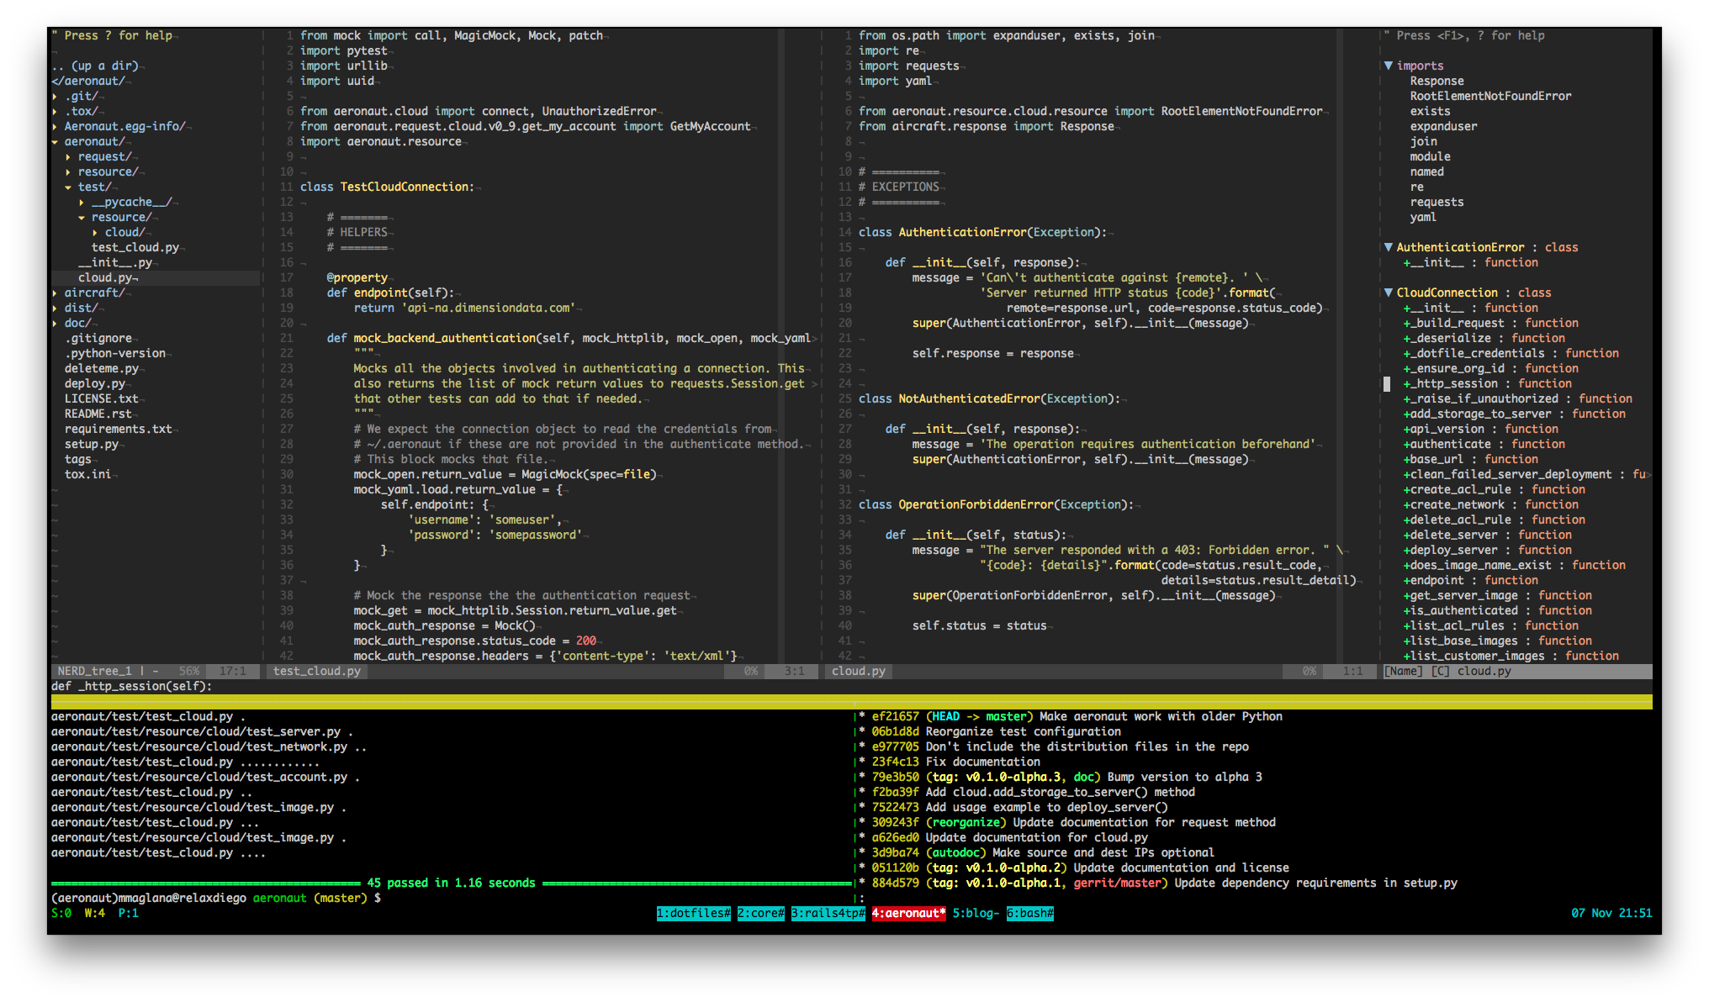Click commit ef21657 in git log
The width and height of the screenshot is (1709, 1002).
click(895, 716)
